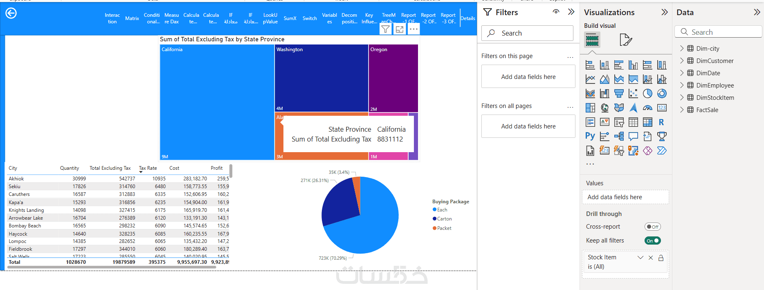This screenshot has width=764, height=290.
Task: Navigate to the Matrix page button
Action: (132, 18)
